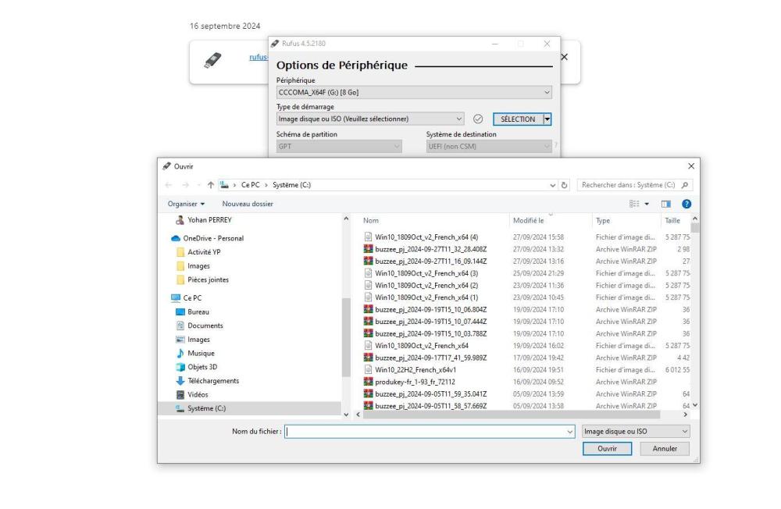Open the SÉLECTION button's dropdown arrow
Screen dimensions: 781x509
point(547,119)
